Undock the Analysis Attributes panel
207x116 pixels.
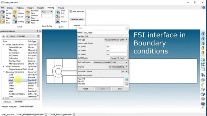pos(38,31)
